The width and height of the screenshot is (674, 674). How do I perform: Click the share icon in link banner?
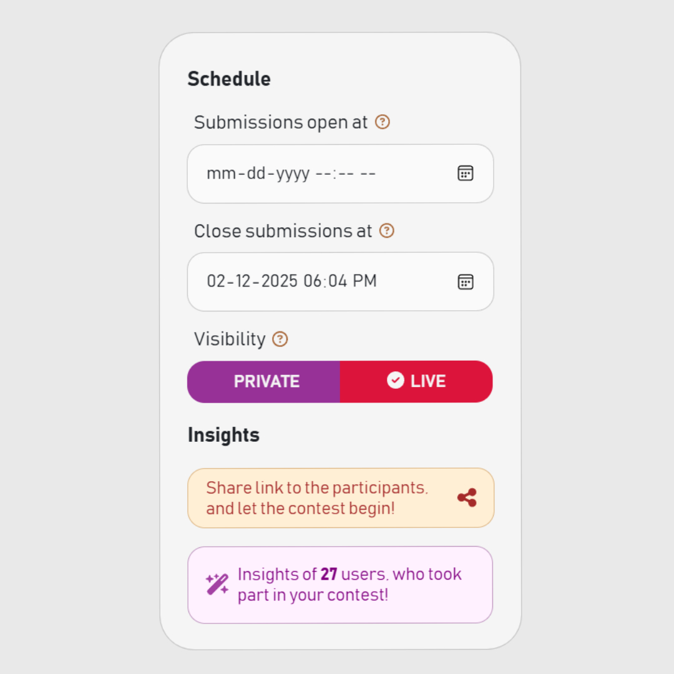coord(467,498)
